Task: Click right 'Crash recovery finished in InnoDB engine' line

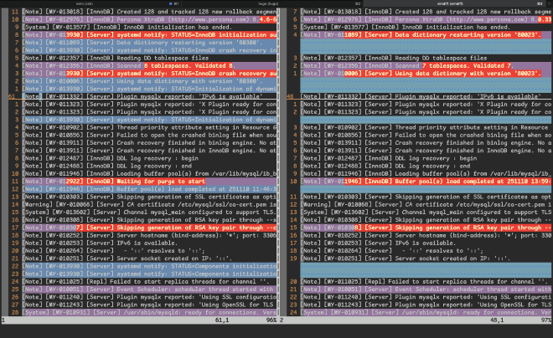Action: (426, 151)
